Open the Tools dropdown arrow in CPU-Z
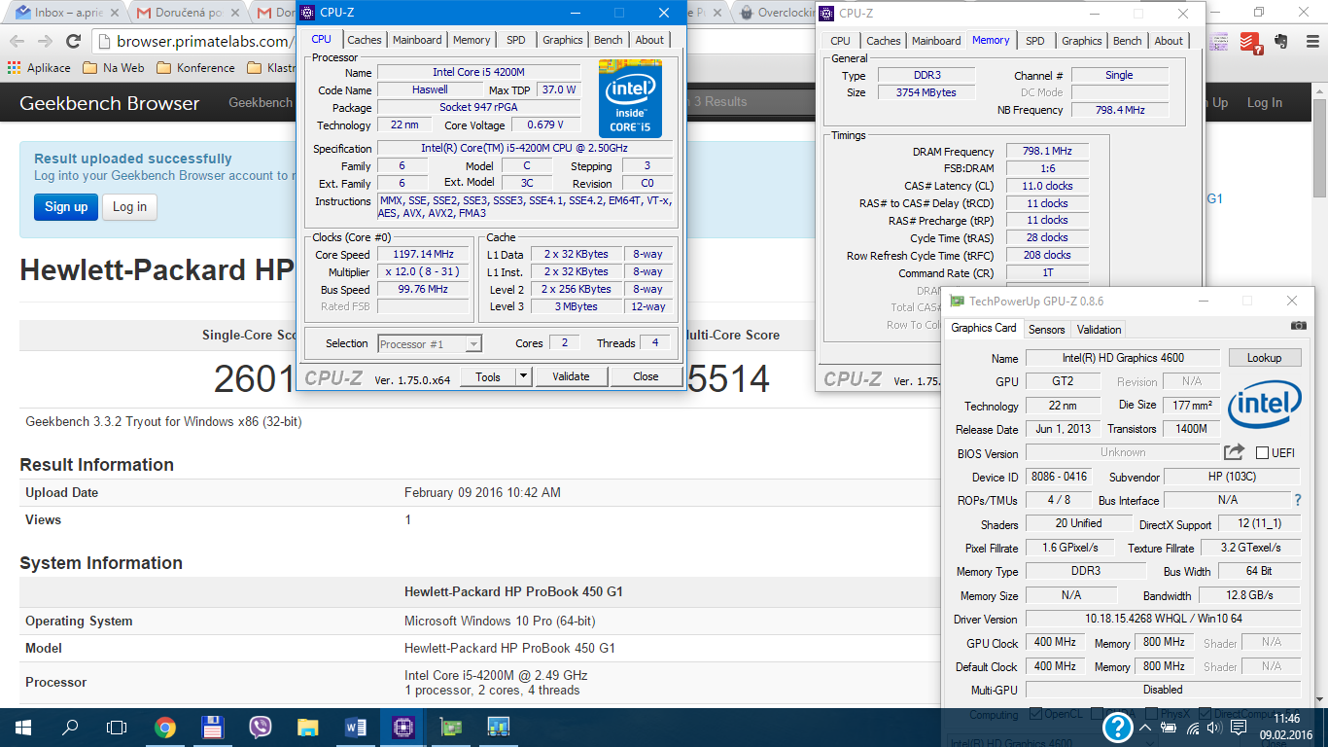1328x747 pixels. tap(522, 376)
